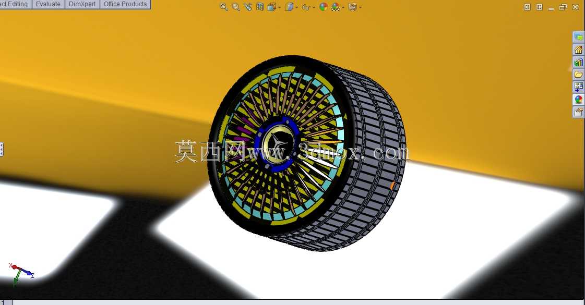Open Appearances and Scenes task pane tab

click(578, 99)
